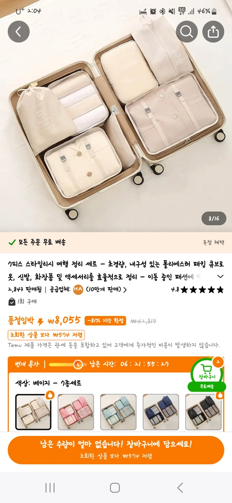The height and width of the screenshot is (503, 232).
Task: Select the beige 7종세트 color option
Action: 34,412
